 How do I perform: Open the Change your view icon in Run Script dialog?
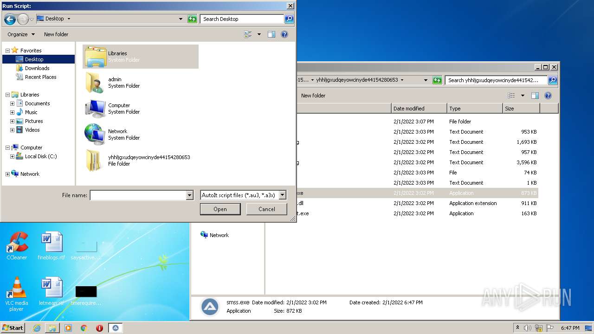(248, 34)
